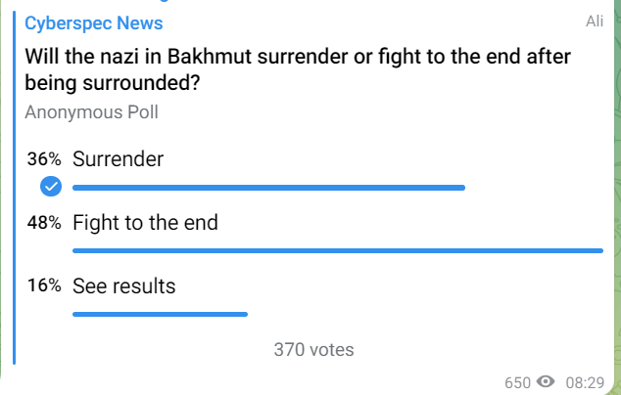Image resolution: width=621 pixels, height=395 pixels.
Task: Open the Cyberspec News channel name
Action: pos(94,22)
